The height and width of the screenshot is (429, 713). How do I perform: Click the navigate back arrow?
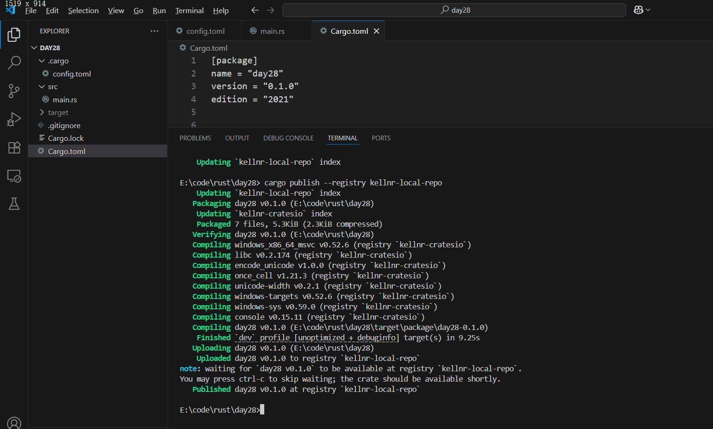pos(255,10)
